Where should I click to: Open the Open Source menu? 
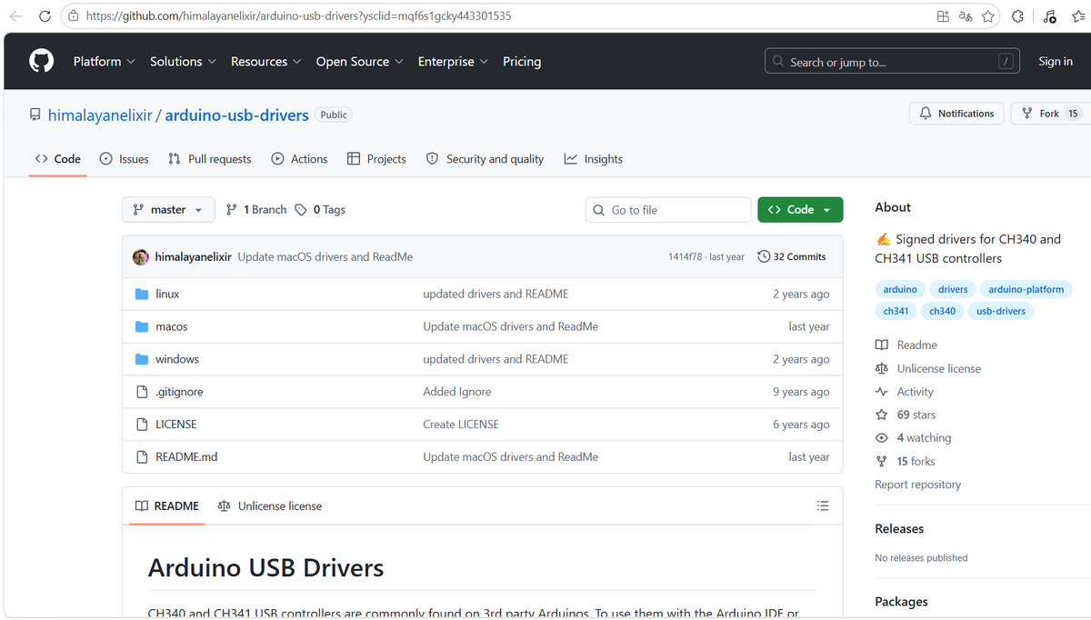[360, 62]
